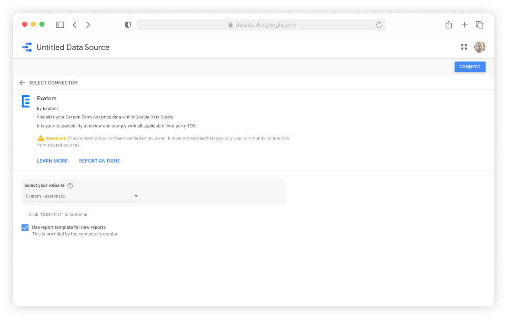Open help icon next to Select your website

click(x=70, y=185)
